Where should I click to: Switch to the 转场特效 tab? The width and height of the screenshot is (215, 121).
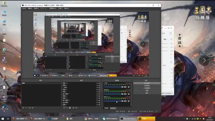pyautogui.click(x=113, y=108)
